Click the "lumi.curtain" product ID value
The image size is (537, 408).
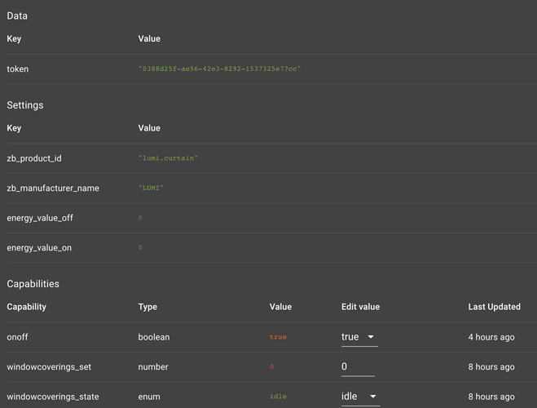click(168, 158)
